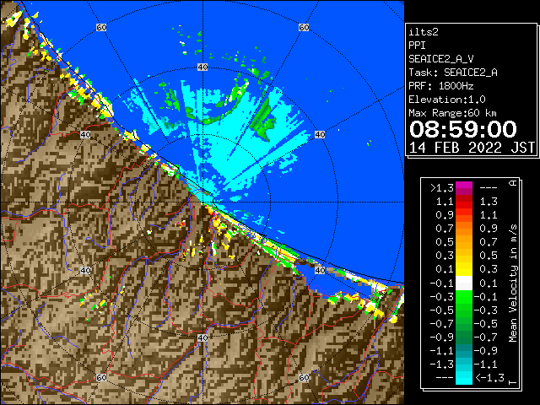Click the '40' label on the northeast sea area

[x=320, y=135]
